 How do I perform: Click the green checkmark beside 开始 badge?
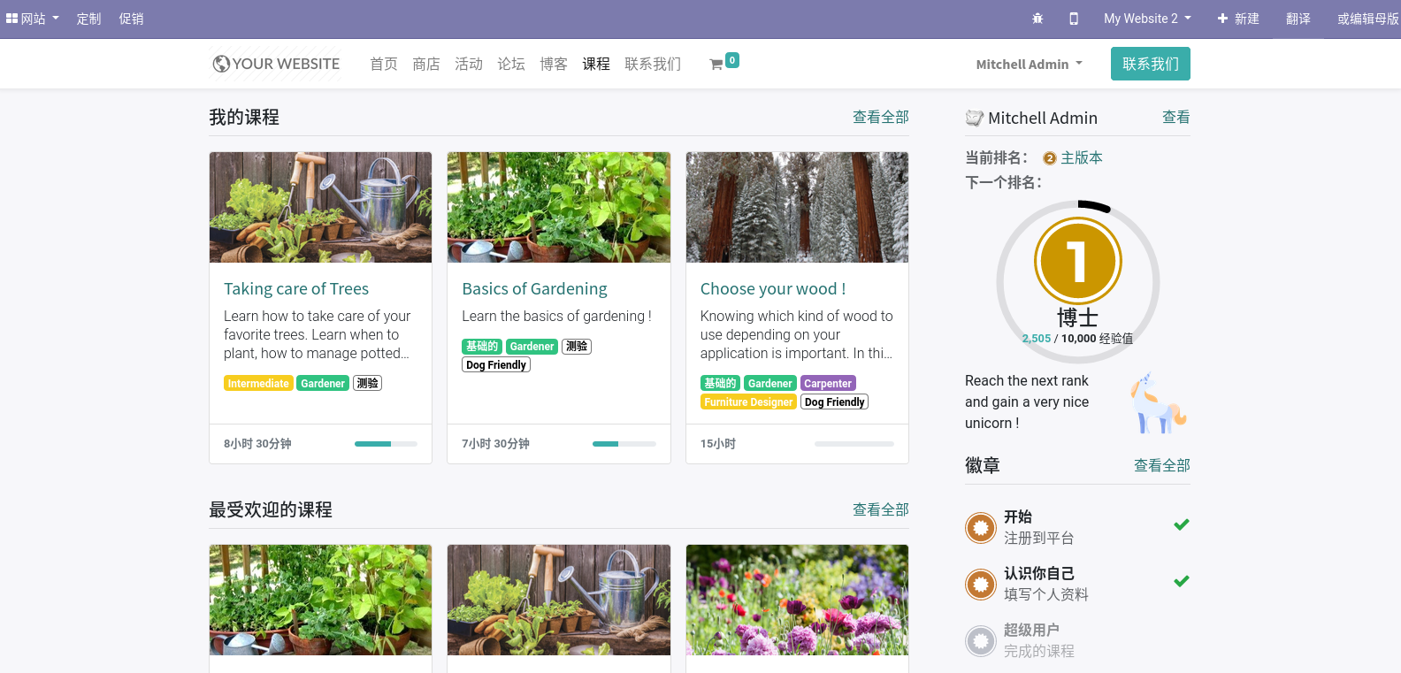coord(1181,524)
